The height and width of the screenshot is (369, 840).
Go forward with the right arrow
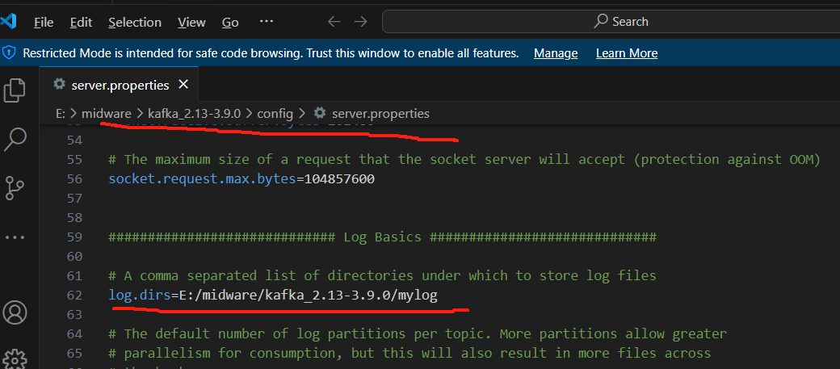[x=361, y=22]
